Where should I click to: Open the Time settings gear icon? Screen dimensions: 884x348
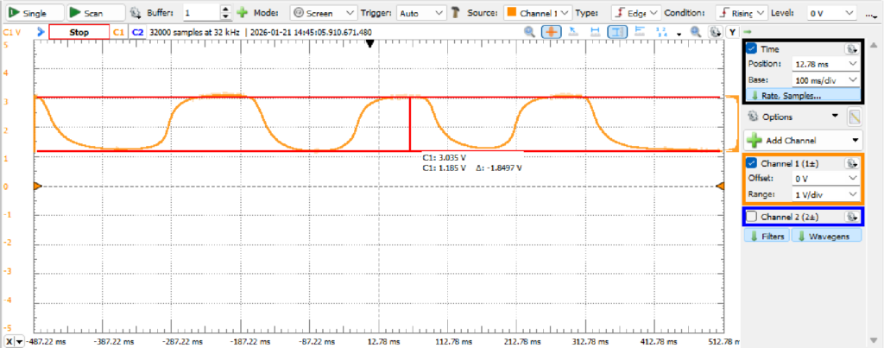tap(851, 49)
